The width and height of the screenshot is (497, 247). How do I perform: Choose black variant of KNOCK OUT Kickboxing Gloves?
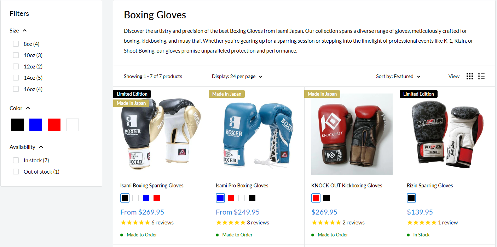(326, 198)
